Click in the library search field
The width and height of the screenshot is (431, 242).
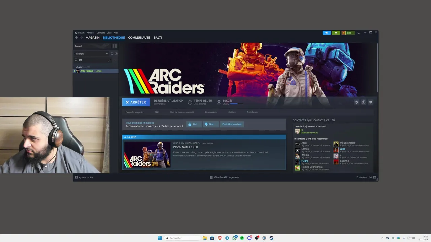click(93, 60)
